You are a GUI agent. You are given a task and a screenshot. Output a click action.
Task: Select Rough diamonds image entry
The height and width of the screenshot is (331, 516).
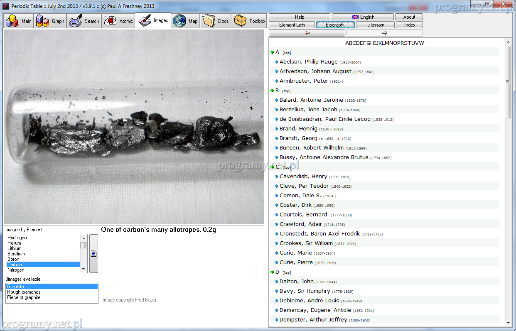point(24,292)
